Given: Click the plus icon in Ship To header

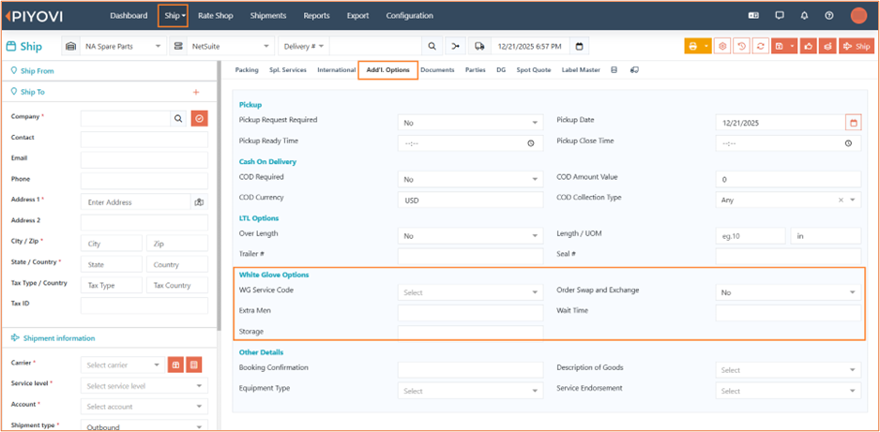Looking at the screenshot, I should point(196,92).
